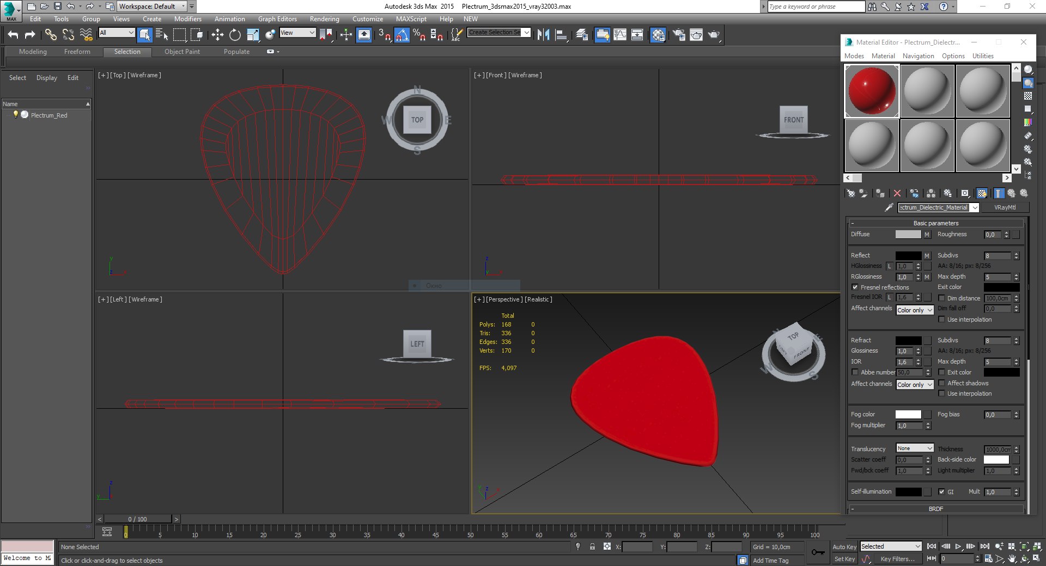Open the Graph Editors menu

pyautogui.click(x=277, y=19)
